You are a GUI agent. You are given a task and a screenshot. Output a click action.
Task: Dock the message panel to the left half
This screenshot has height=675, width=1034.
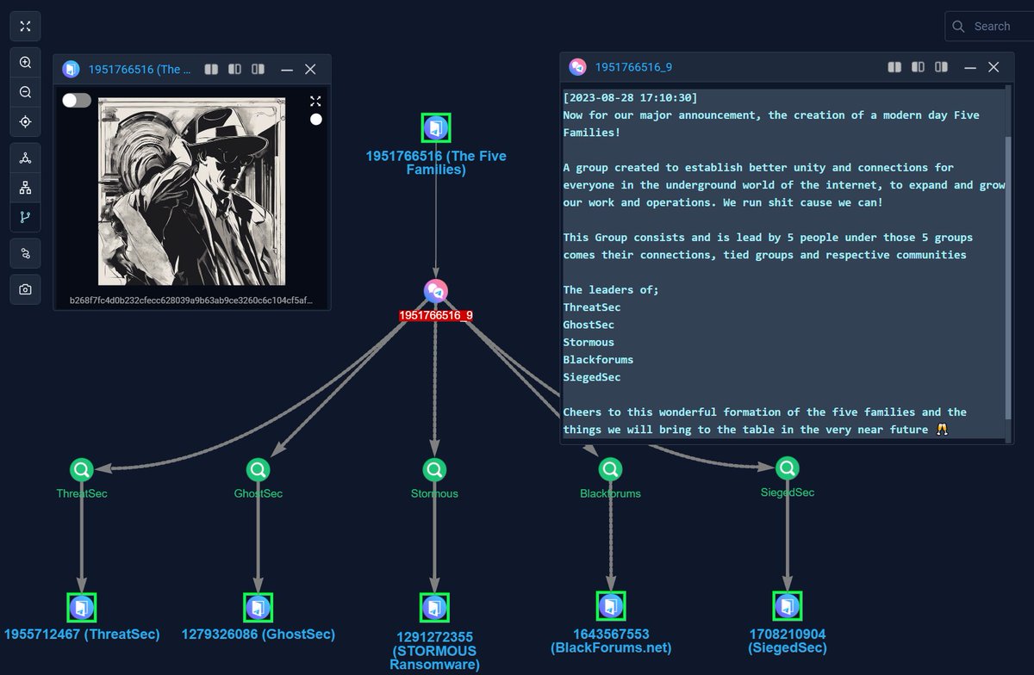[x=918, y=66]
